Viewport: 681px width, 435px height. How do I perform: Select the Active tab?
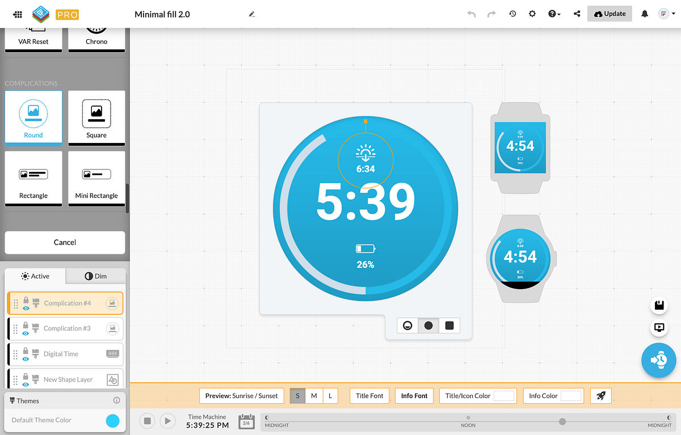coord(35,276)
